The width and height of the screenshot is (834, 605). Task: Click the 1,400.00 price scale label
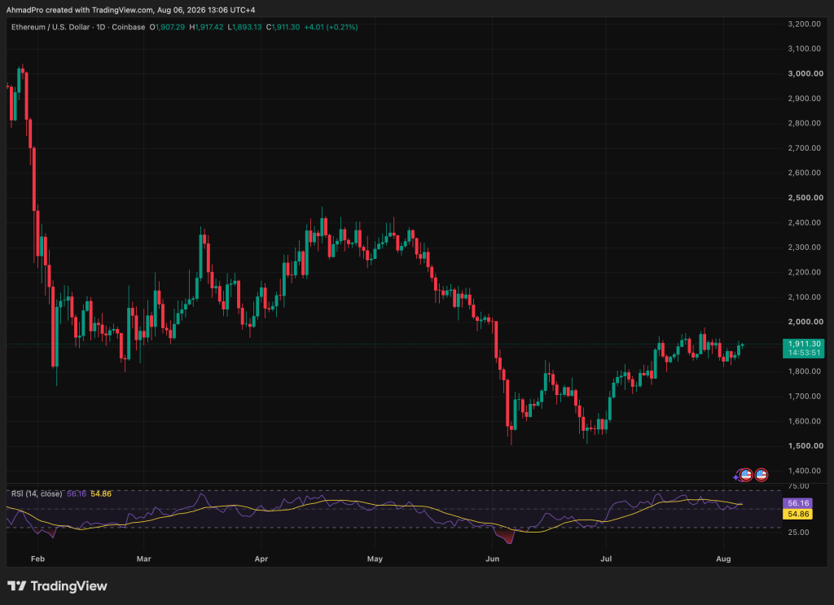[x=804, y=471]
